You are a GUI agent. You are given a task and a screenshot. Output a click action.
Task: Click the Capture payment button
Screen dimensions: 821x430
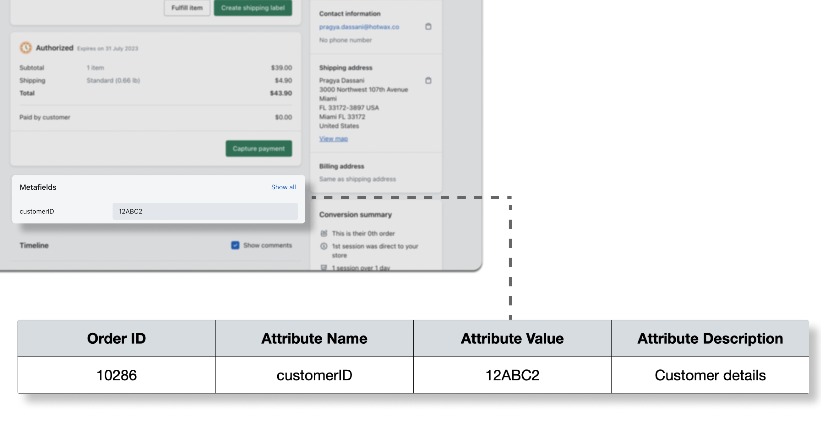point(258,148)
